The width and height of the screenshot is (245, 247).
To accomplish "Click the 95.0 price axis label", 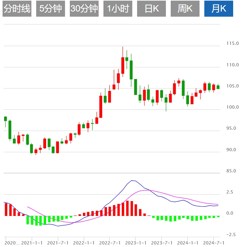I will point(231,128).
